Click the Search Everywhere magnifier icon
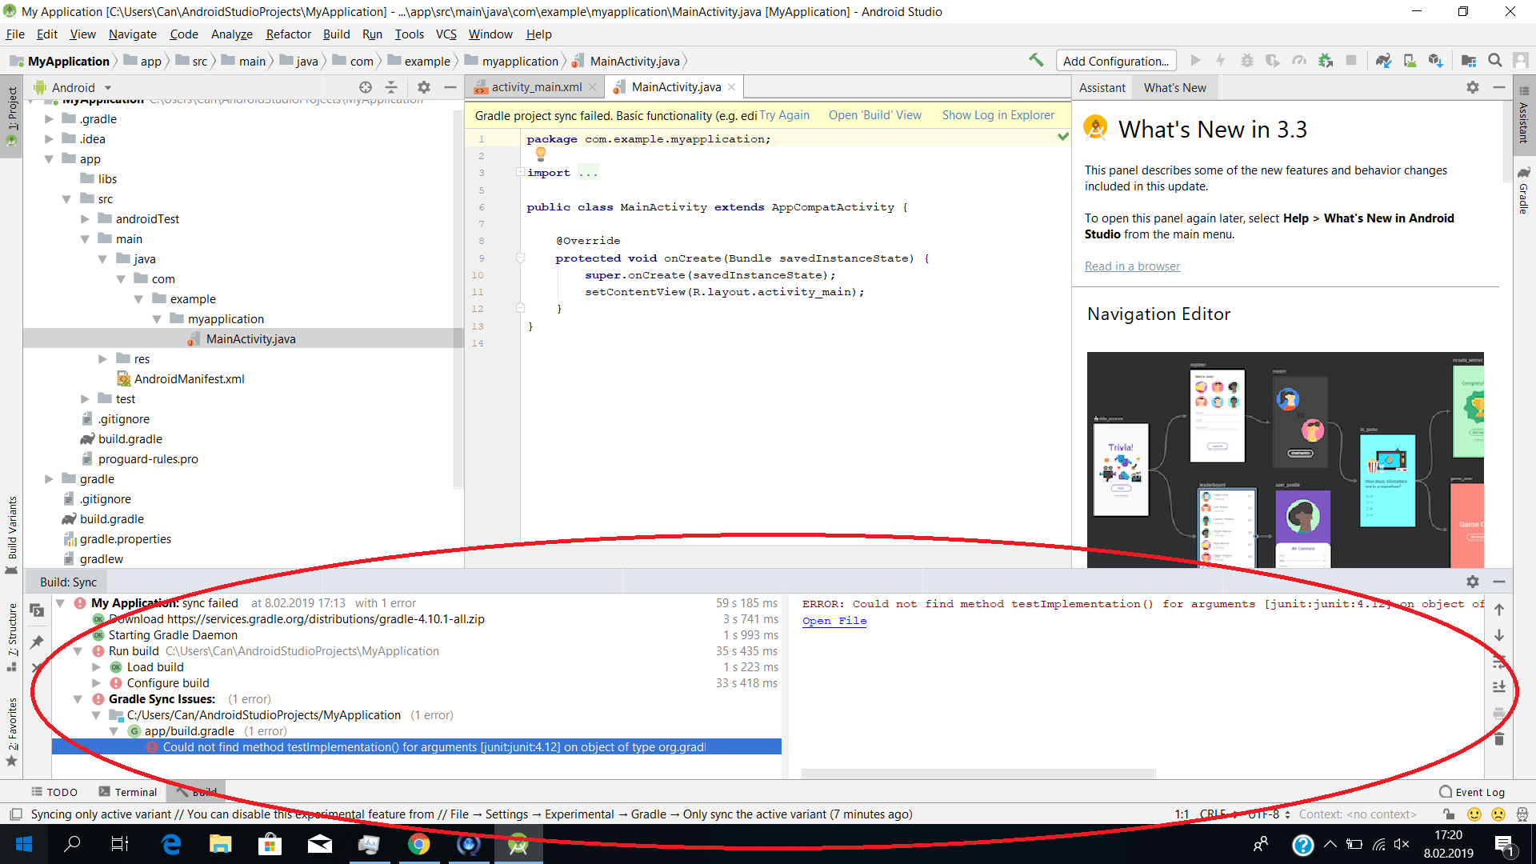This screenshot has width=1536, height=864. click(x=1494, y=61)
